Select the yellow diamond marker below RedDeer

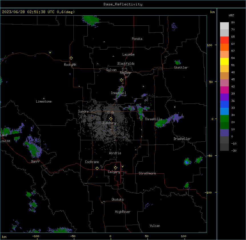[x=121, y=80]
